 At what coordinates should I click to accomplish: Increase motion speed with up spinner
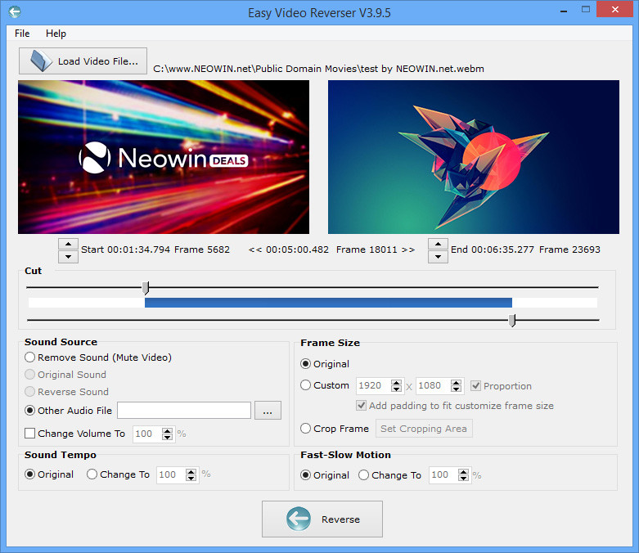coord(463,472)
